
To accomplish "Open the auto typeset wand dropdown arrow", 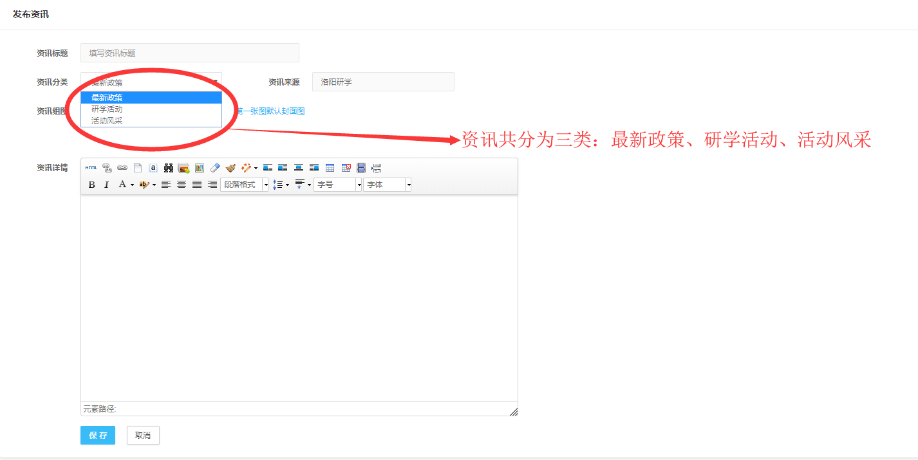I will tap(256, 168).
